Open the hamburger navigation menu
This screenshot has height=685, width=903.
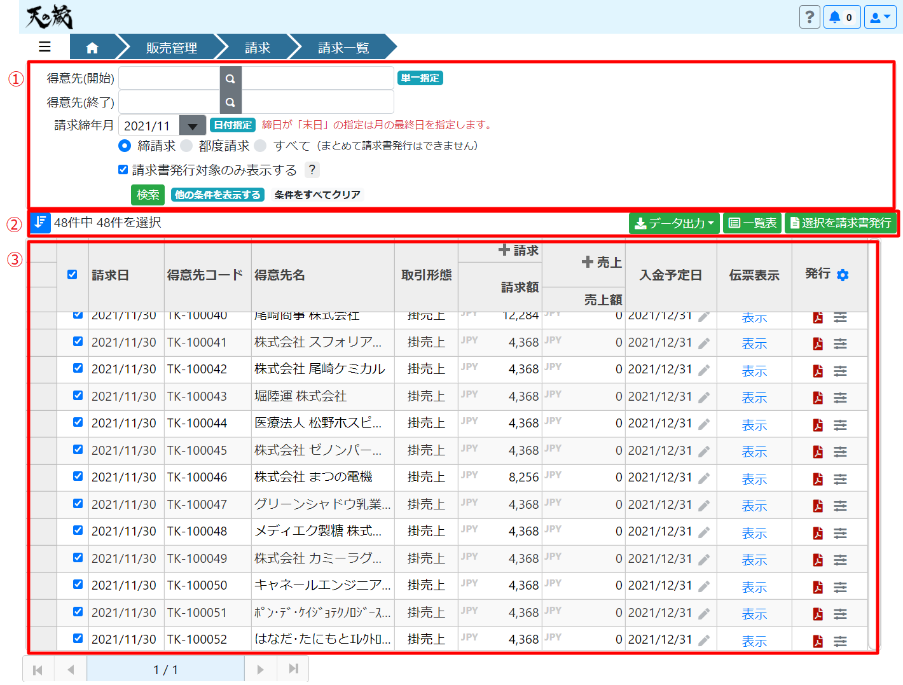click(x=45, y=46)
